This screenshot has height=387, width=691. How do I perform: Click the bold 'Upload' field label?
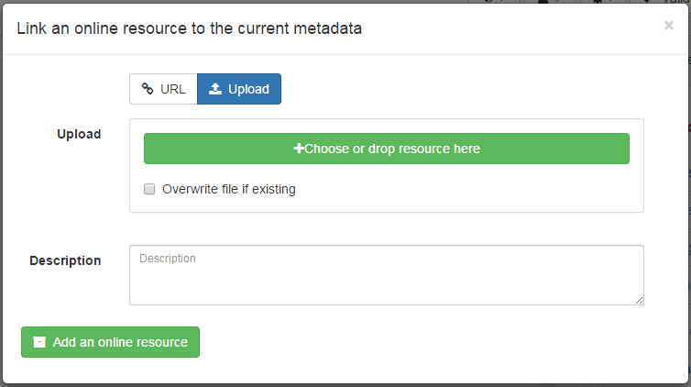point(79,134)
